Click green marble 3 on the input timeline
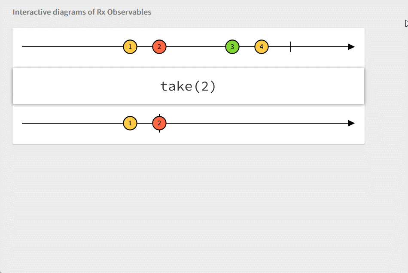The width and height of the screenshot is (408, 273). pos(232,47)
